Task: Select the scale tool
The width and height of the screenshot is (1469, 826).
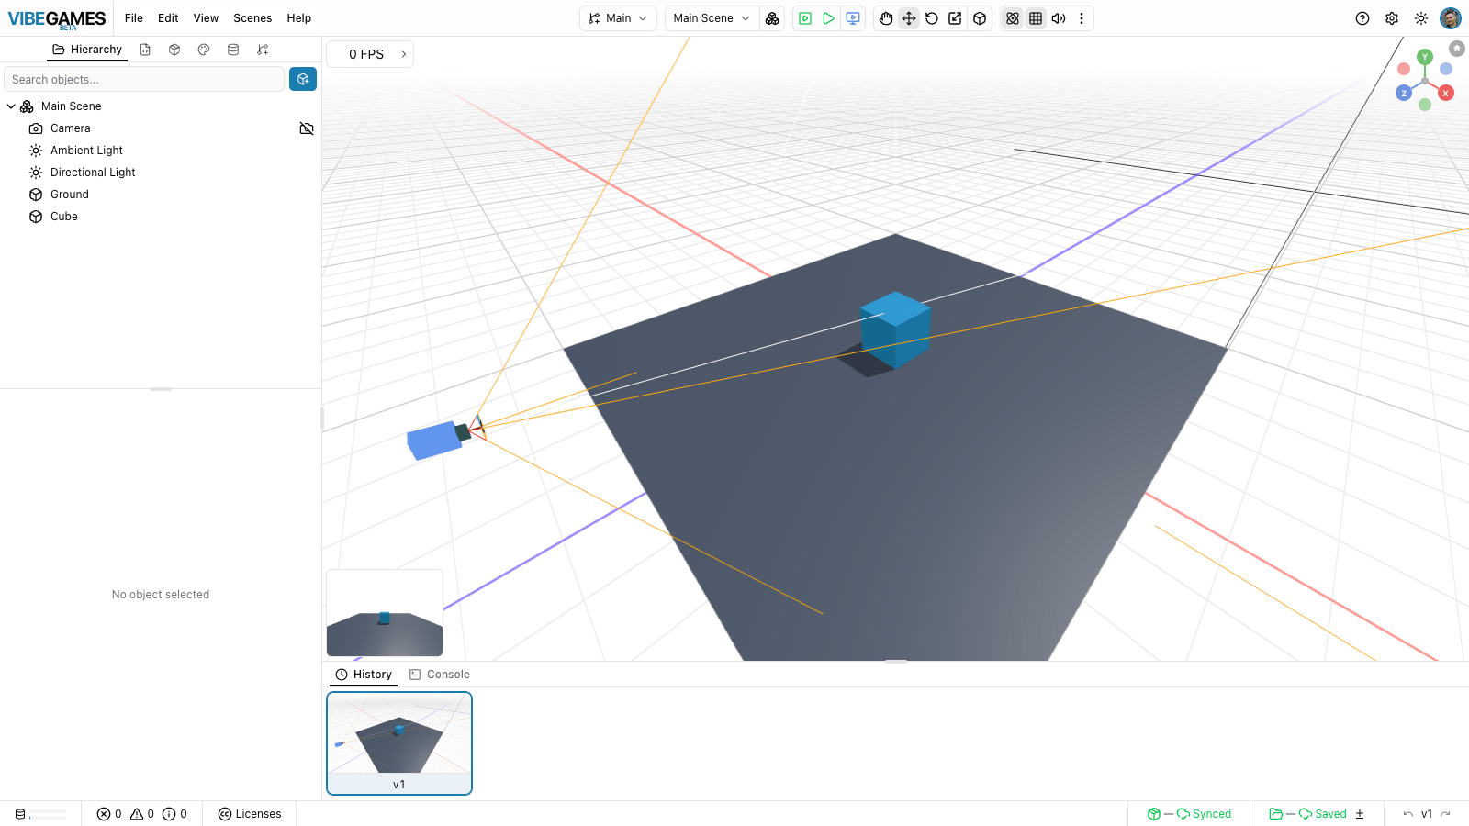Action: pyautogui.click(x=956, y=18)
